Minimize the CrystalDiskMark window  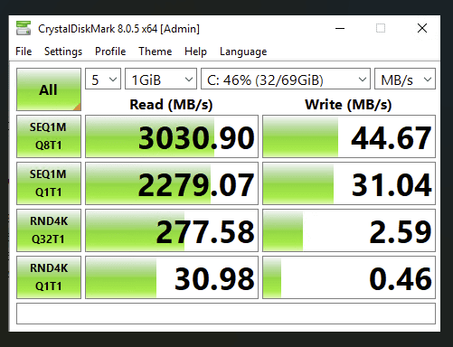coord(340,29)
